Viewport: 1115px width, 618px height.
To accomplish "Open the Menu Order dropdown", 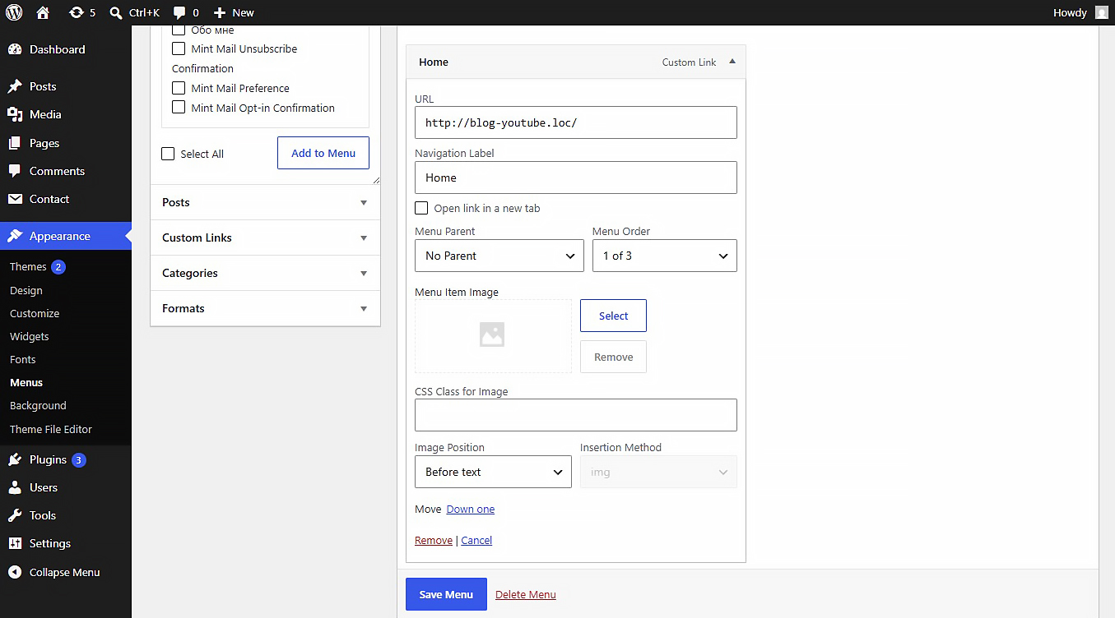I will [x=665, y=256].
